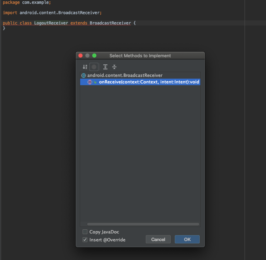The width and height of the screenshot is (266, 260).
Task: Toggle alphabetical sort in methods dialog
Action: click(85, 67)
